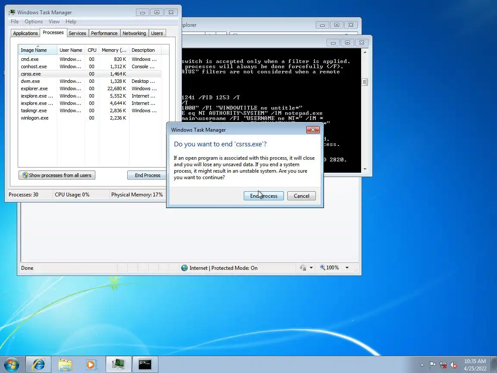Screen dimensions: 497x373
Task: Maximize the command prompt window
Action: pyautogui.click(x=347, y=42)
